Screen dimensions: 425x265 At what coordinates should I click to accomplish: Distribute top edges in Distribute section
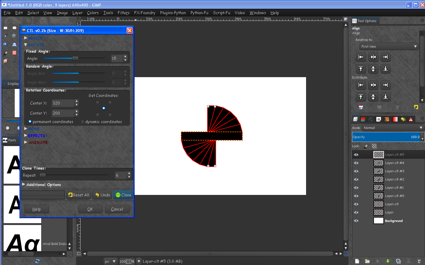click(361, 97)
